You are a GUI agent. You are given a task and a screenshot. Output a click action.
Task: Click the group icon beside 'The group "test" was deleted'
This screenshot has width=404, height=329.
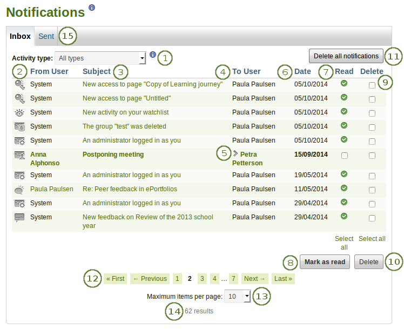pyautogui.click(x=19, y=126)
